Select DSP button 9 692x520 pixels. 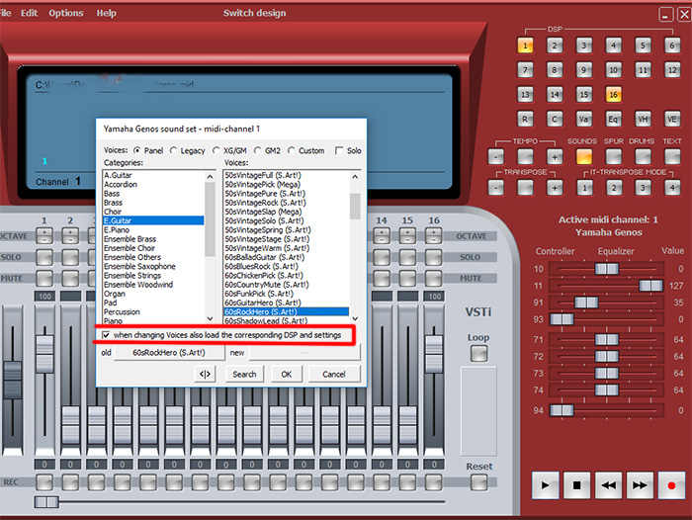click(x=584, y=70)
